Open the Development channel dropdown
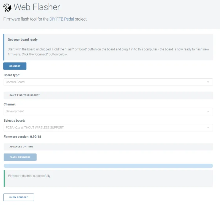This screenshot has width=220, height=205. pos(108,112)
